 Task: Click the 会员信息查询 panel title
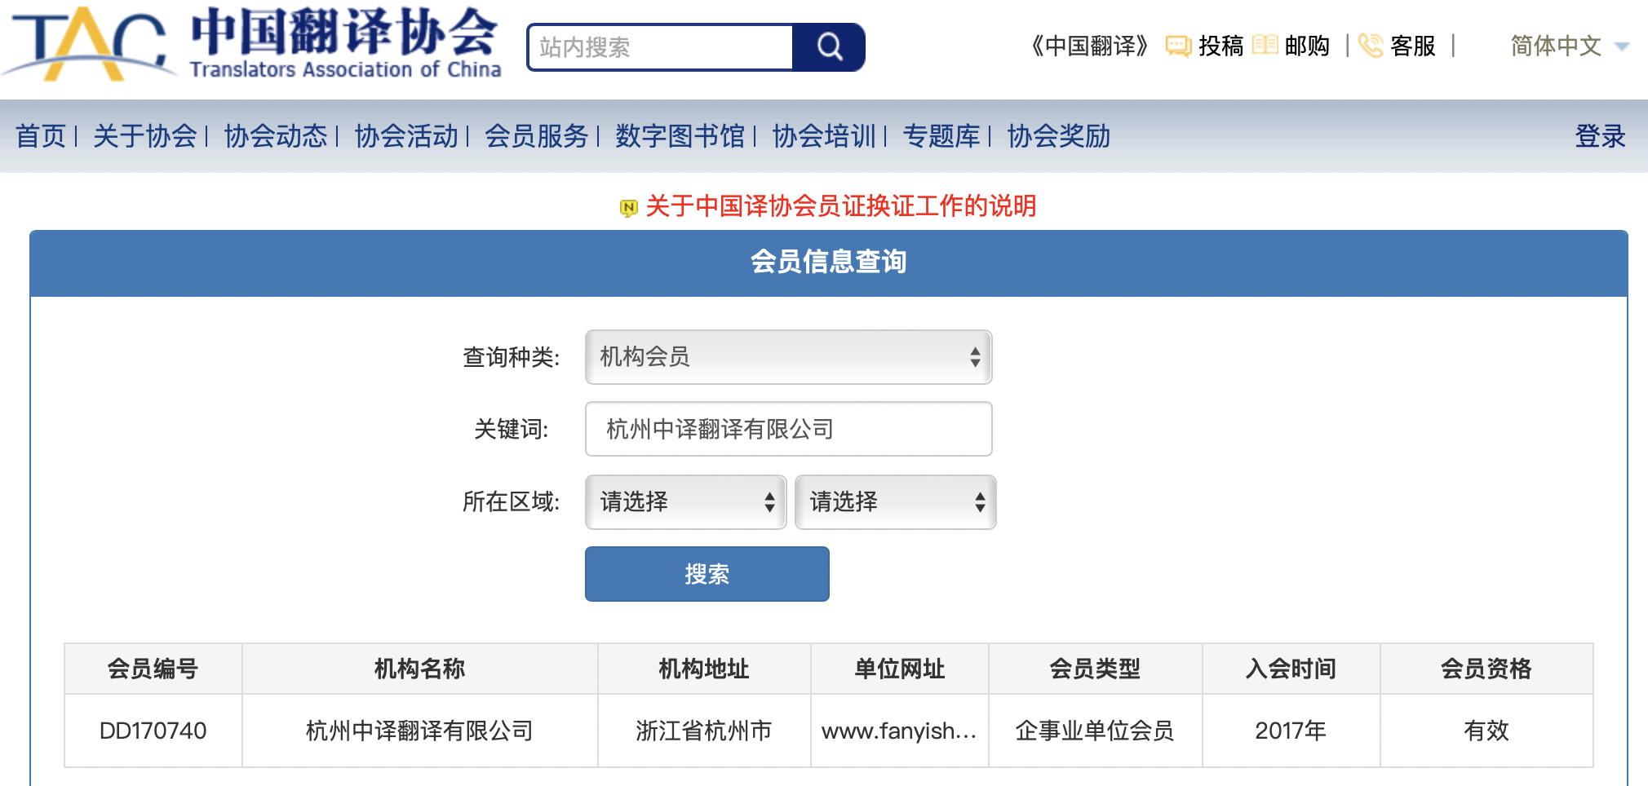[x=829, y=262]
